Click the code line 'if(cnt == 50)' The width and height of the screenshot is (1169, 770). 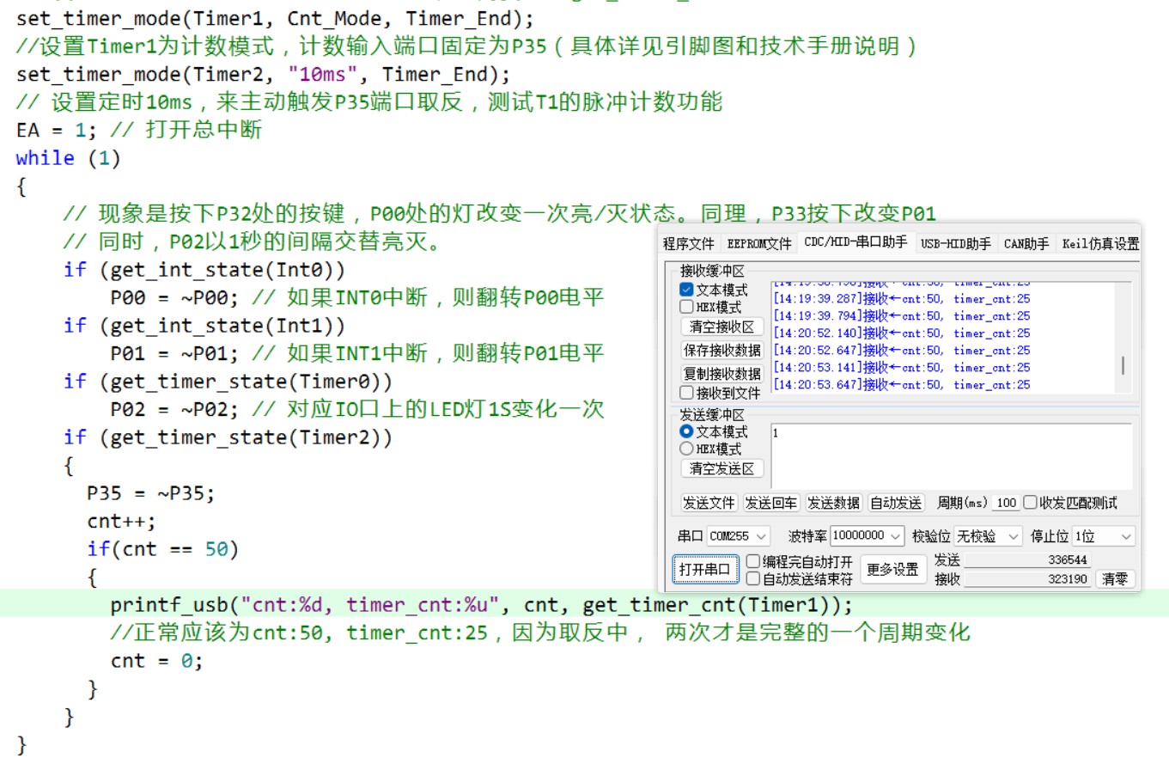point(163,549)
